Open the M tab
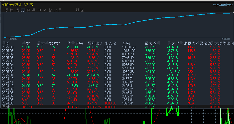This screenshot has width=234, height=124. click(x=45, y=10)
